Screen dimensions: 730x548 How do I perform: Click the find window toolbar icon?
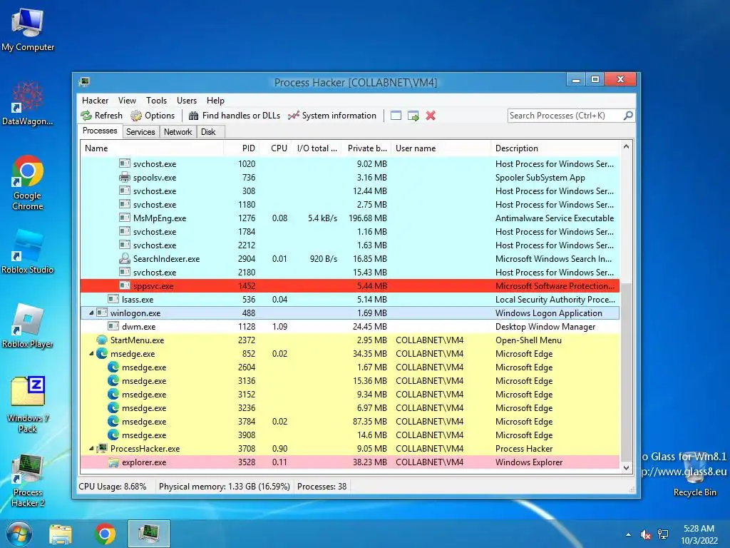tap(396, 116)
